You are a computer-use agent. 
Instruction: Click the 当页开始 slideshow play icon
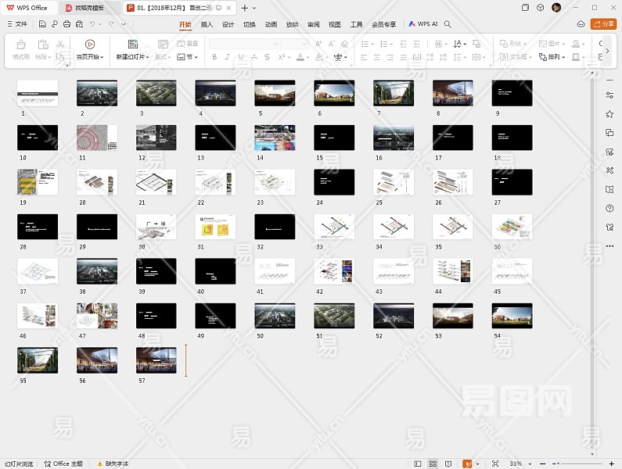(x=90, y=45)
